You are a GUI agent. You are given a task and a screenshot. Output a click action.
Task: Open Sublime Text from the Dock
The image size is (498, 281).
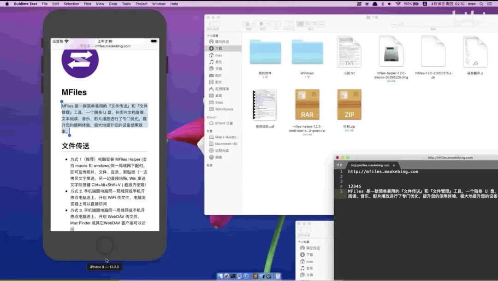click(255, 276)
